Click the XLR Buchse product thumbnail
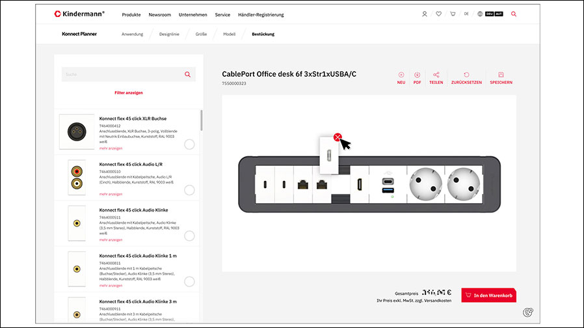Viewport: 584px width, 328px height. pyautogui.click(x=77, y=132)
